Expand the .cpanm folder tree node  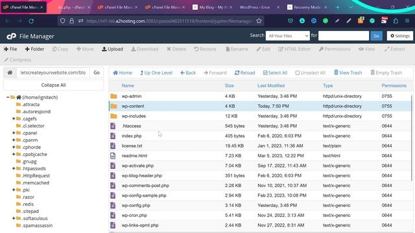pos(14,140)
